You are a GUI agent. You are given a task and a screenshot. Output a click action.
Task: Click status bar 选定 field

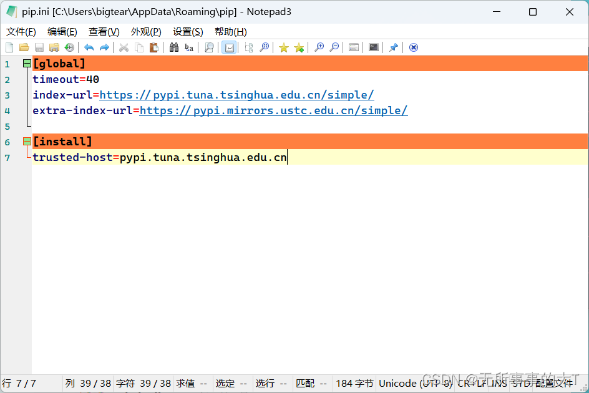231,384
